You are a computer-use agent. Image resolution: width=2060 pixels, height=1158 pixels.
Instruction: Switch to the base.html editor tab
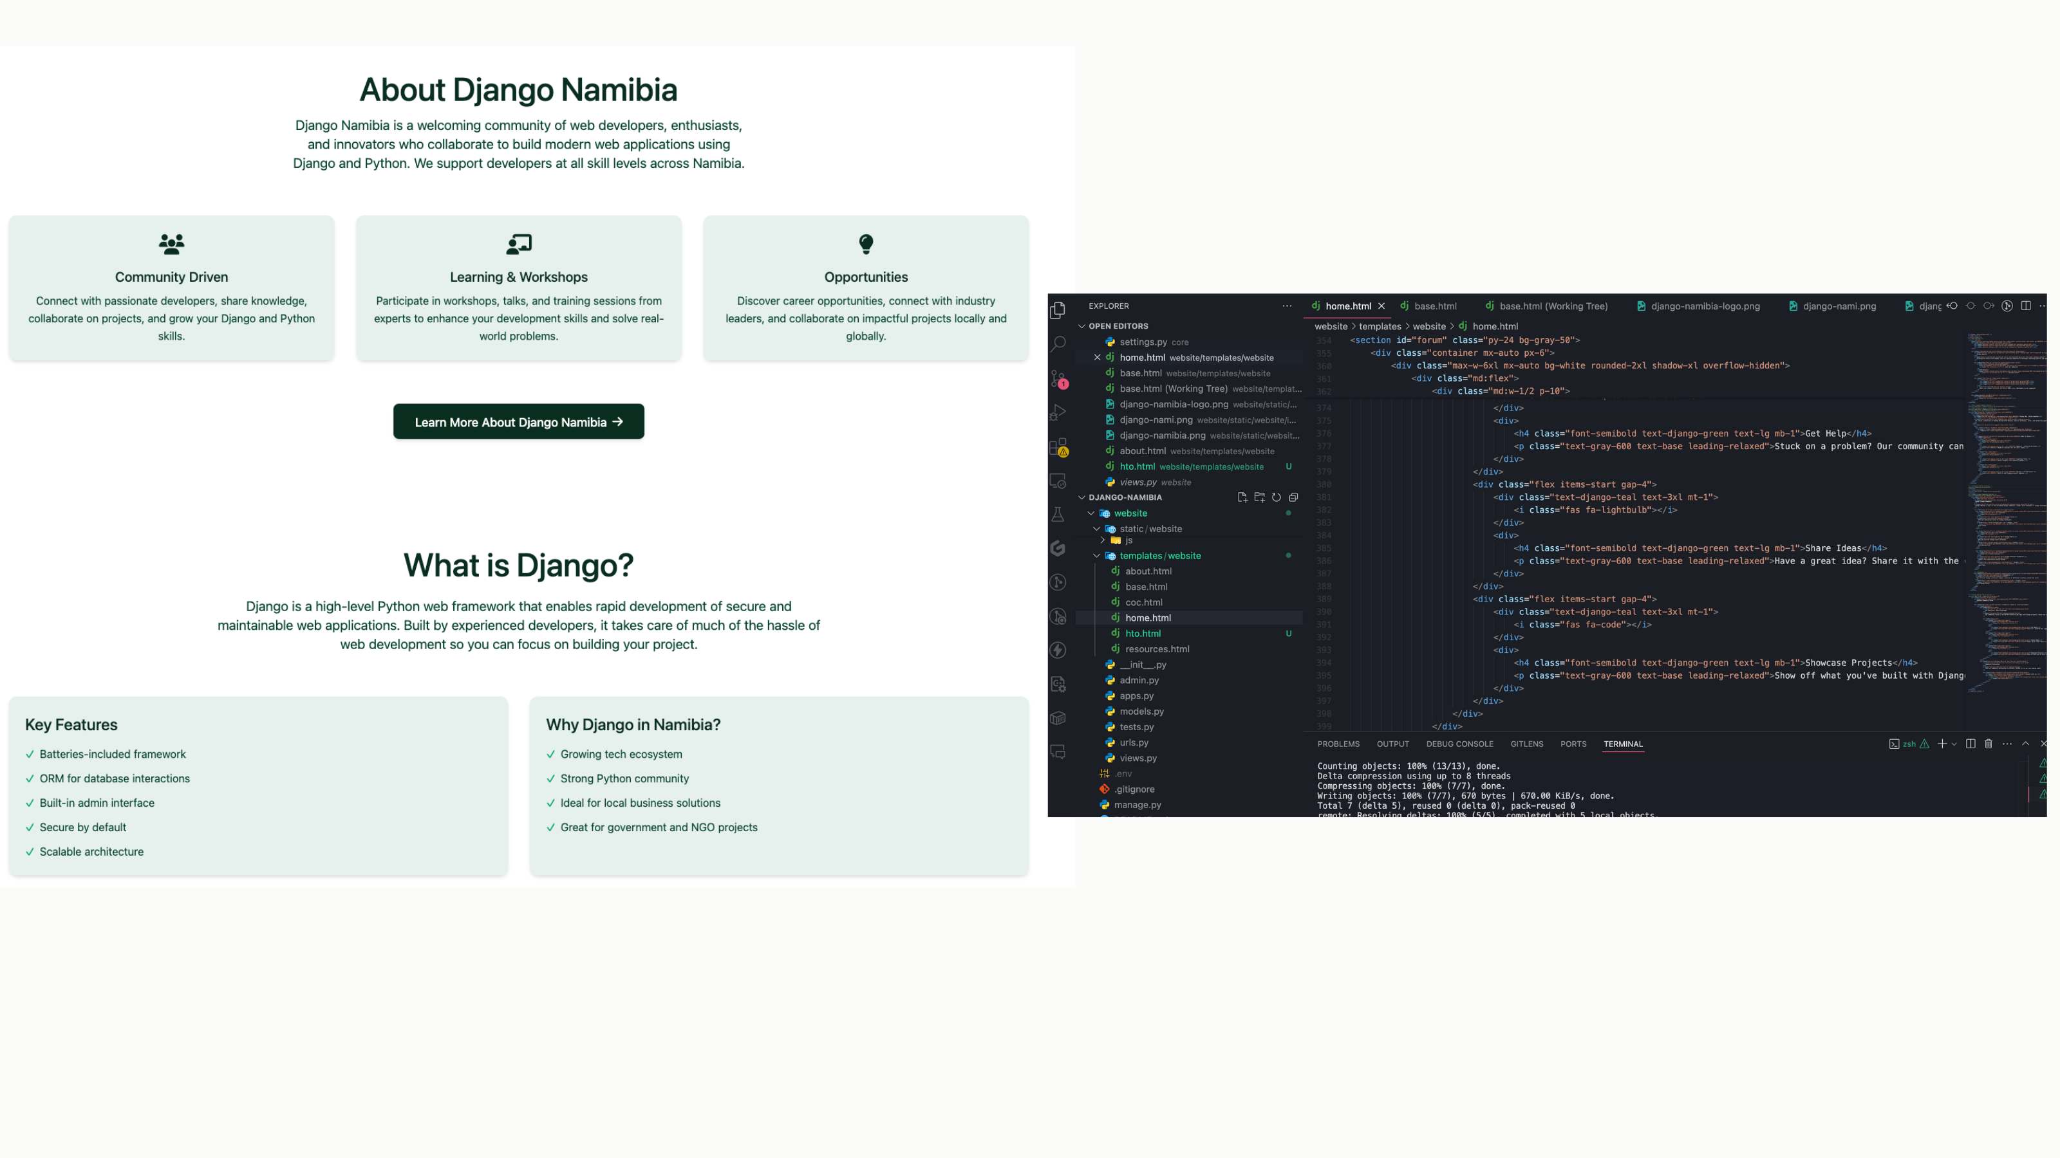(1435, 306)
